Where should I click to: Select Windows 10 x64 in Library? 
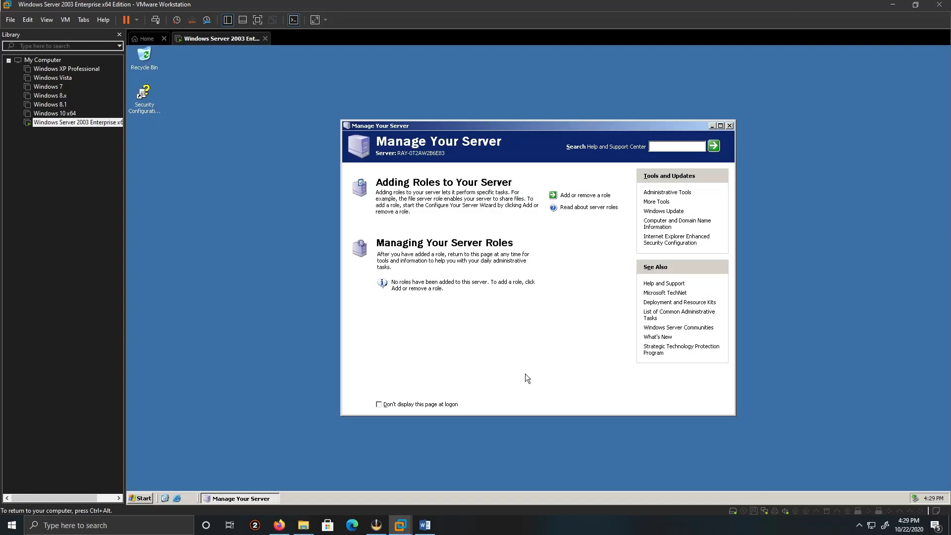[x=54, y=113]
